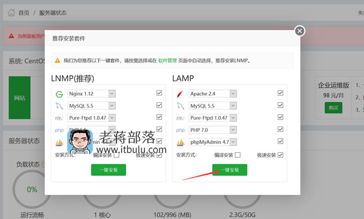Select 服务器状态 in the breadcrumb
364x219 pixels.
tap(53, 13)
